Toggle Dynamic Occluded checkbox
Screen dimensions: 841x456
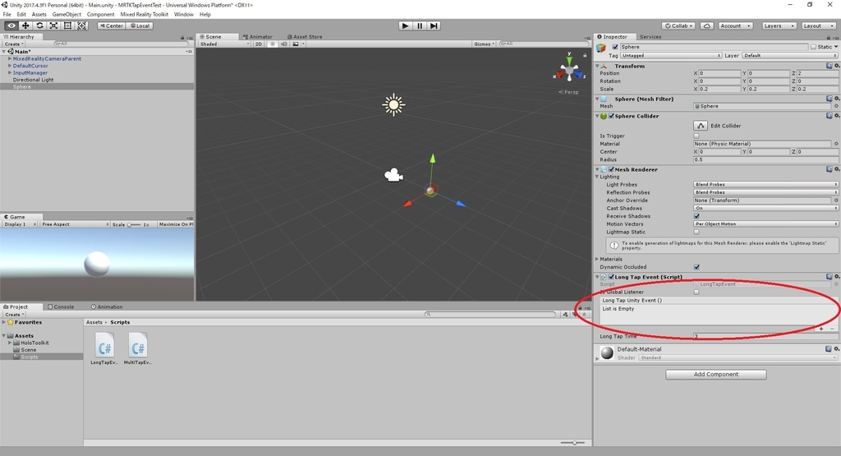[696, 267]
